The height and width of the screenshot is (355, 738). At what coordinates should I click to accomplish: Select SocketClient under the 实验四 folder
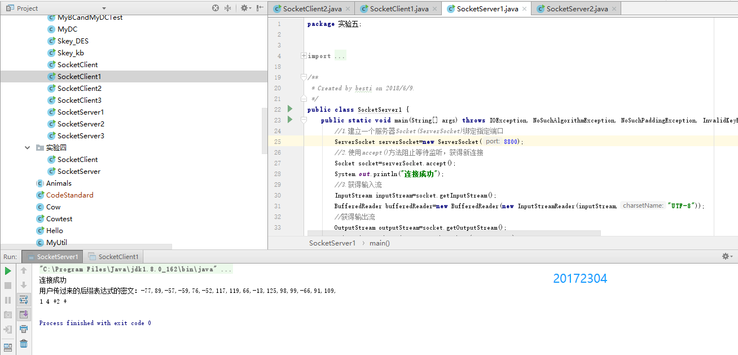[x=78, y=159]
